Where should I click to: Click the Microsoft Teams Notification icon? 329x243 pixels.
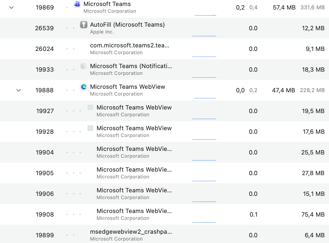click(x=83, y=66)
